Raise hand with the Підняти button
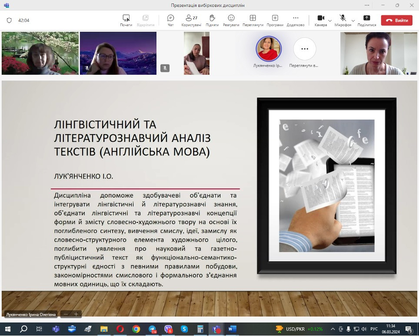Image resolution: width=419 pixels, height=336 pixels. [212, 20]
